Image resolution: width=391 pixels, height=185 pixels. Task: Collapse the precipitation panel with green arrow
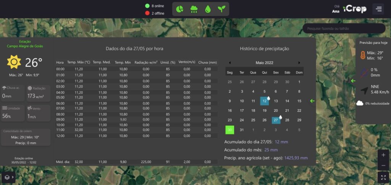(312, 101)
